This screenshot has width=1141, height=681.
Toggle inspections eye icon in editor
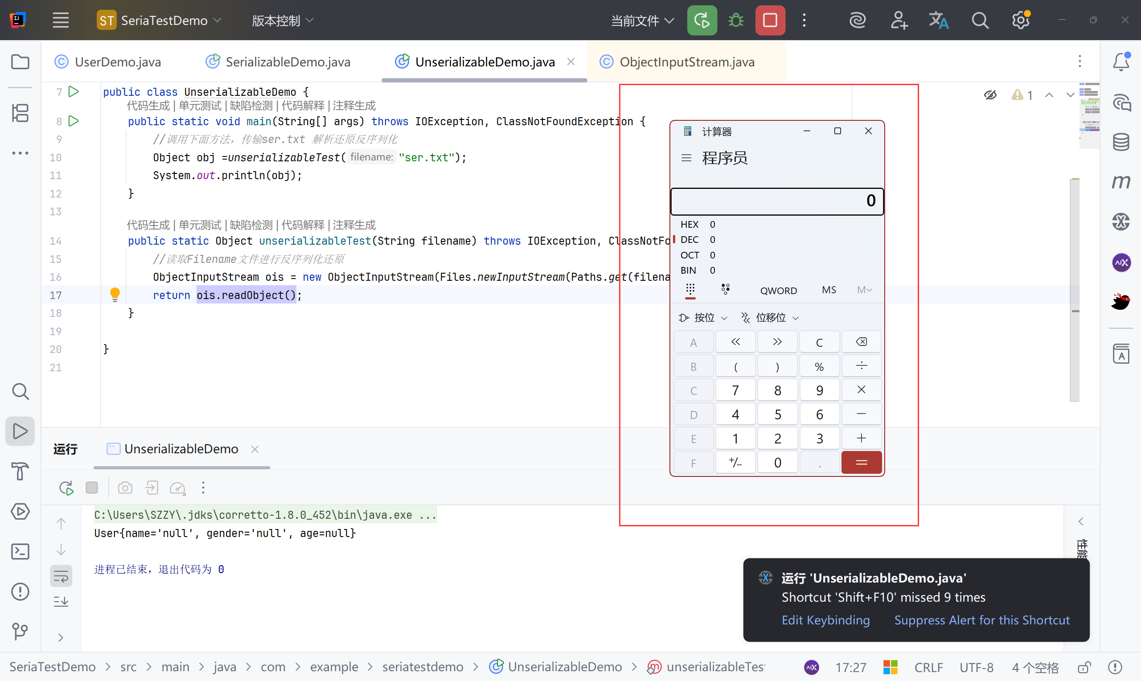pyautogui.click(x=990, y=95)
